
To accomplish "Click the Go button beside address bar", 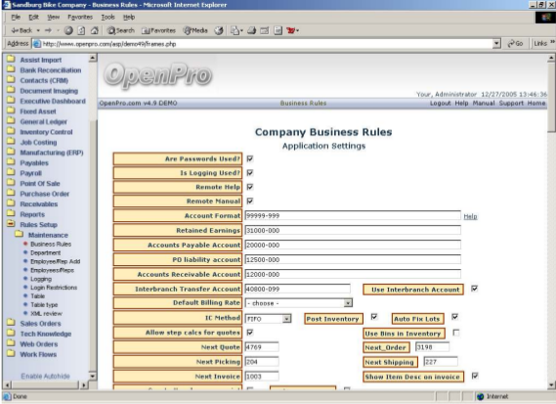I will [x=515, y=44].
